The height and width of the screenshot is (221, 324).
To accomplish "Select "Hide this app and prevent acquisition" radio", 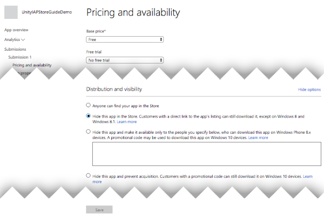I will (x=89, y=176).
